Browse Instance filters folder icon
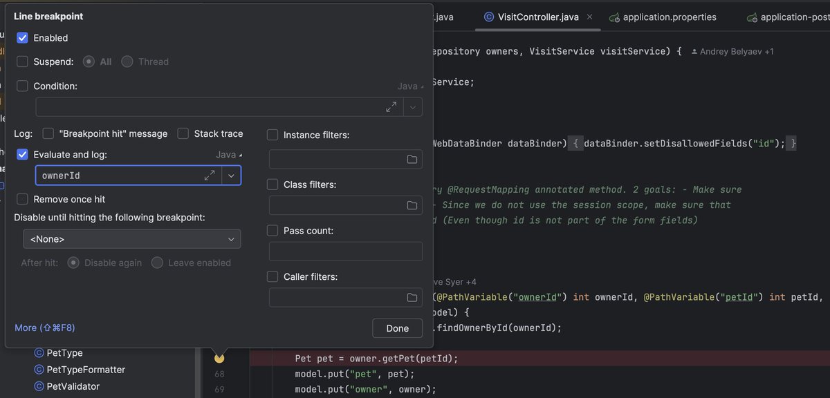The width and height of the screenshot is (830, 398). click(x=412, y=160)
